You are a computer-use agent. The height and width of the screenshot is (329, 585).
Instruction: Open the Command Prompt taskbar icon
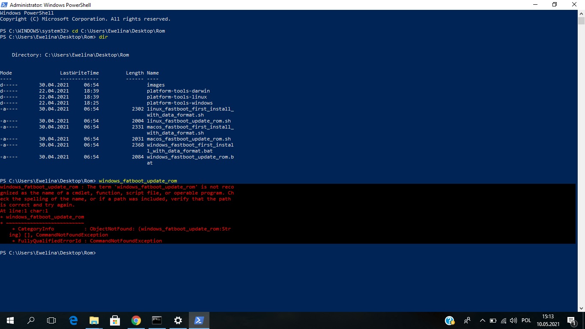(157, 320)
